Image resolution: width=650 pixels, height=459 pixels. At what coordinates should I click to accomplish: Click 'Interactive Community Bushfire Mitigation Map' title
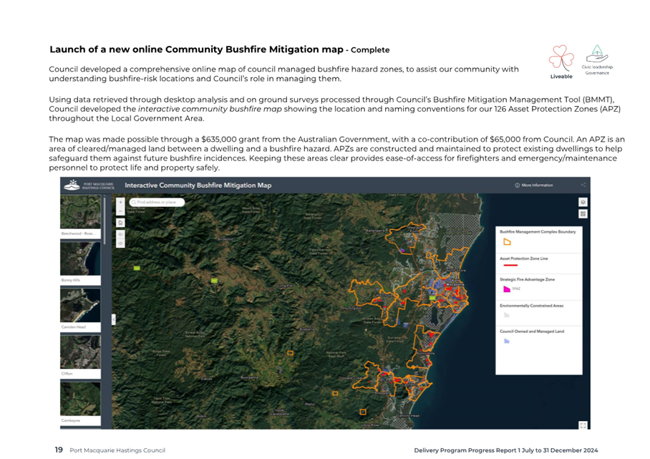tap(198, 185)
